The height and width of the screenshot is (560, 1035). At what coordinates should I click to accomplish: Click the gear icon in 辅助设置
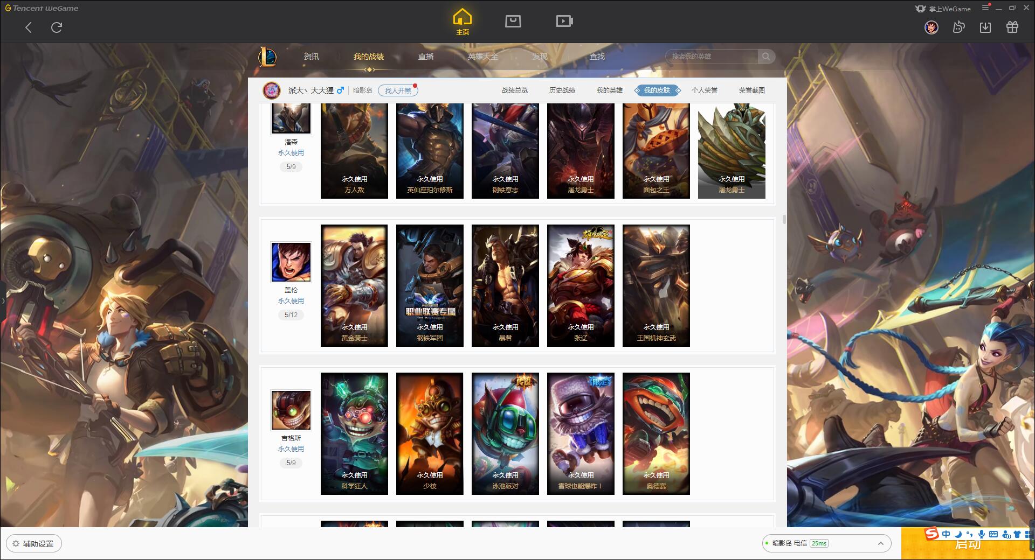click(x=16, y=544)
